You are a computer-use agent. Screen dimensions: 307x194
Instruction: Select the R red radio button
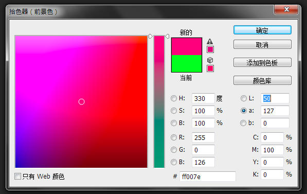tap(174, 137)
